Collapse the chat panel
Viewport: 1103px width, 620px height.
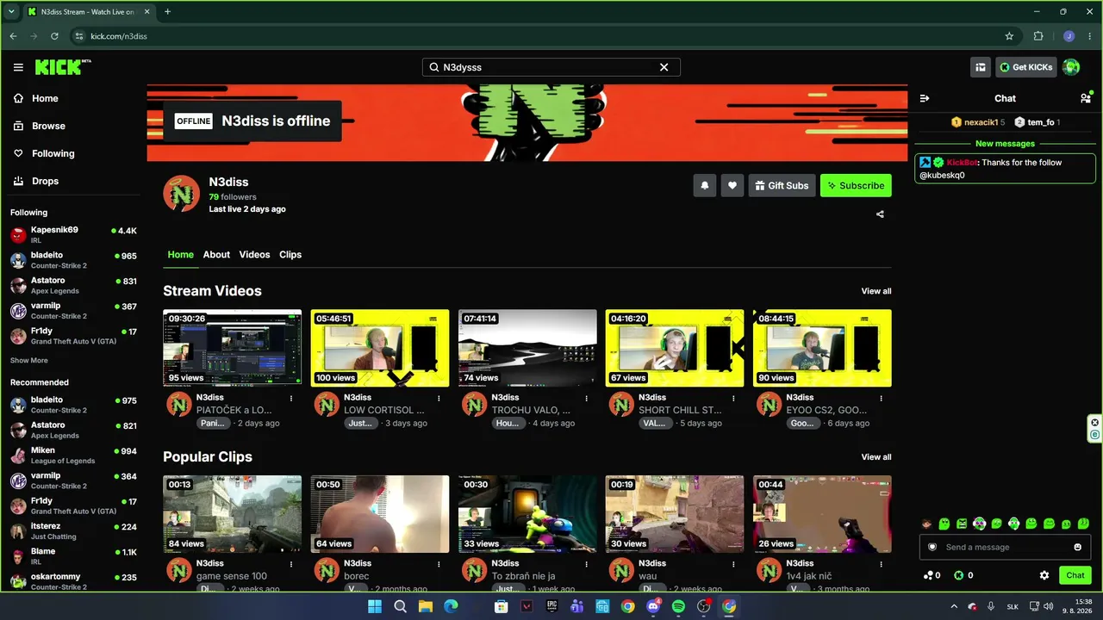pos(925,98)
